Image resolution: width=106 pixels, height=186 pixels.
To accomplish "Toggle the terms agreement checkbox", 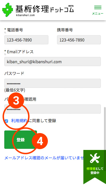I will [x=6, y=121].
